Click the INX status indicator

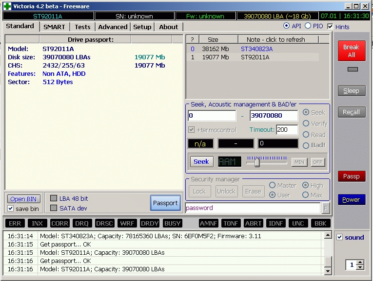37,223
